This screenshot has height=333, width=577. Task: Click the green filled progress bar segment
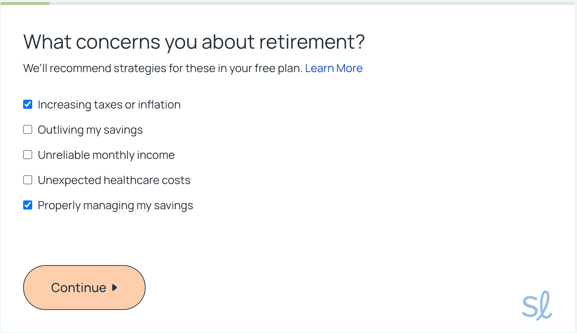pos(25,3)
